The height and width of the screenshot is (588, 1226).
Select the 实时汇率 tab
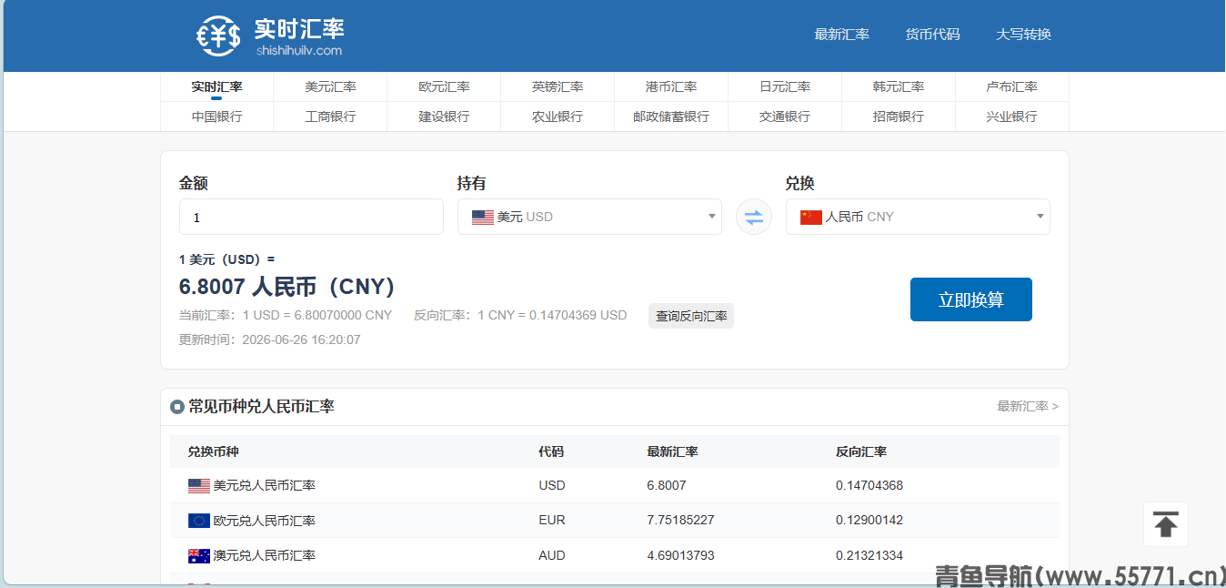[216, 86]
